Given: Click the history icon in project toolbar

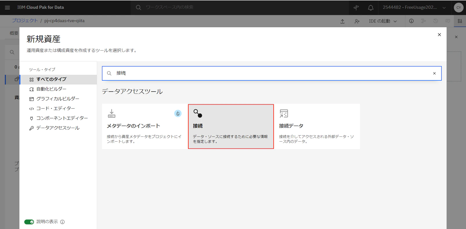Looking at the screenshot, I should [x=436, y=21].
